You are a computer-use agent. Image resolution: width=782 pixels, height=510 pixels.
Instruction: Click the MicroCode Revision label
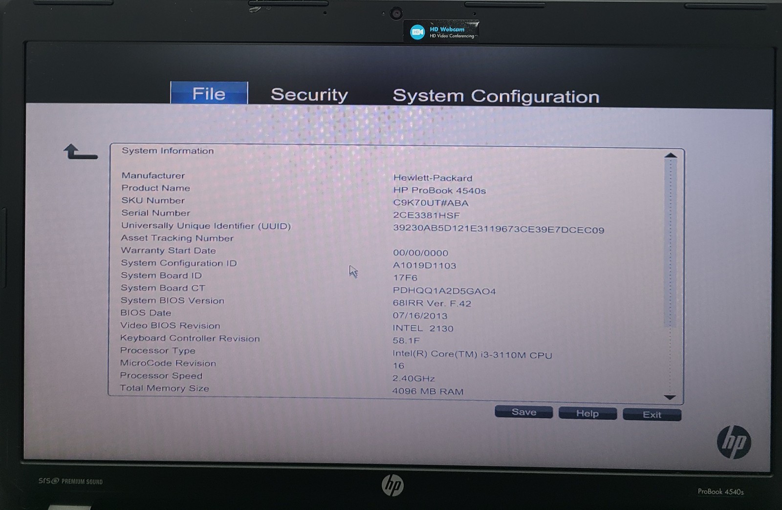coord(168,363)
